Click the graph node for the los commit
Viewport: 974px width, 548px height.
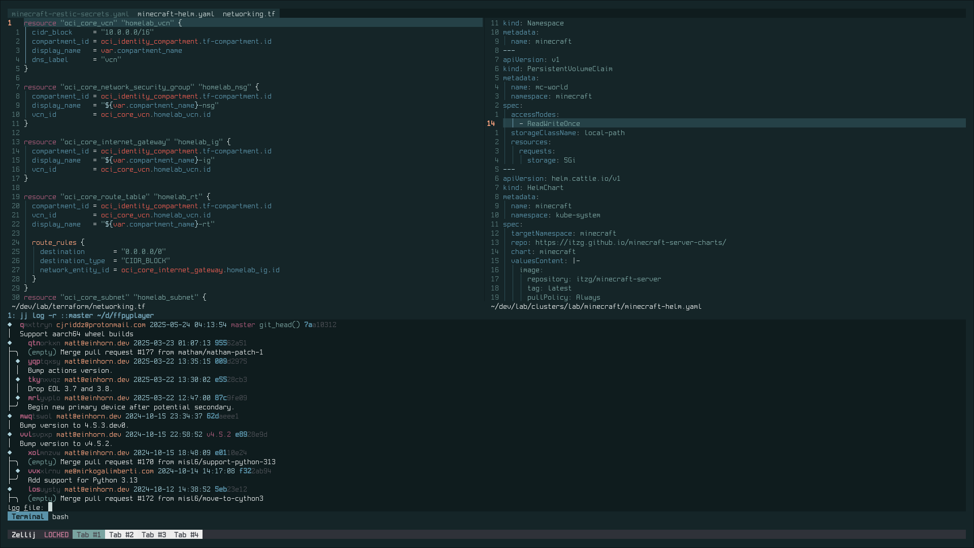(x=9, y=489)
